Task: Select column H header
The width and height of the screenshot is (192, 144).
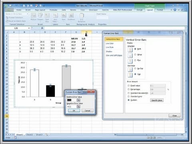Action: click(86, 32)
